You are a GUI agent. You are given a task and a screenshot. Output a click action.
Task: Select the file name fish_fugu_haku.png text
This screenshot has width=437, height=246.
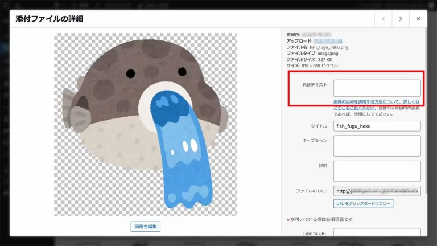point(329,47)
